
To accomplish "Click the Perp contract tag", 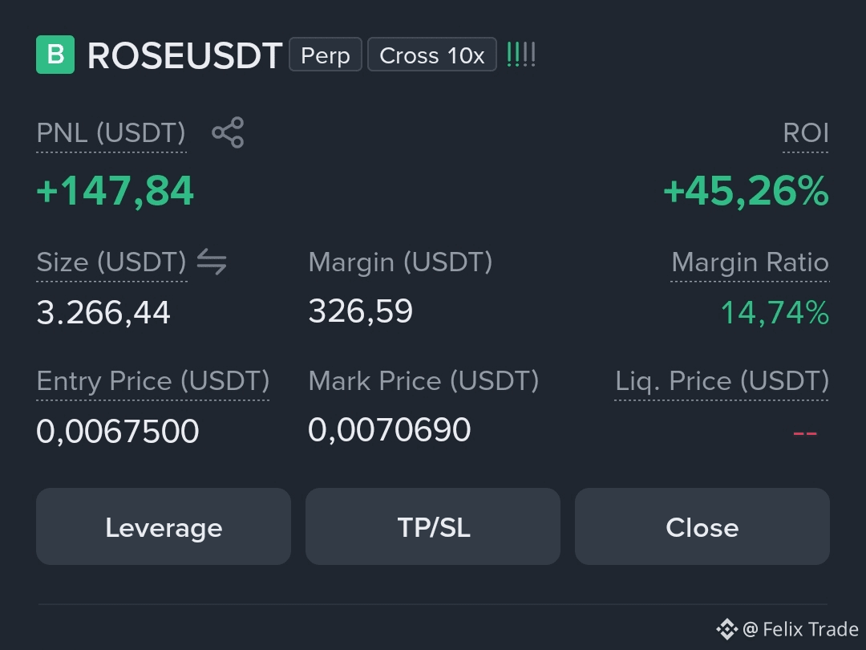I will coord(326,55).
